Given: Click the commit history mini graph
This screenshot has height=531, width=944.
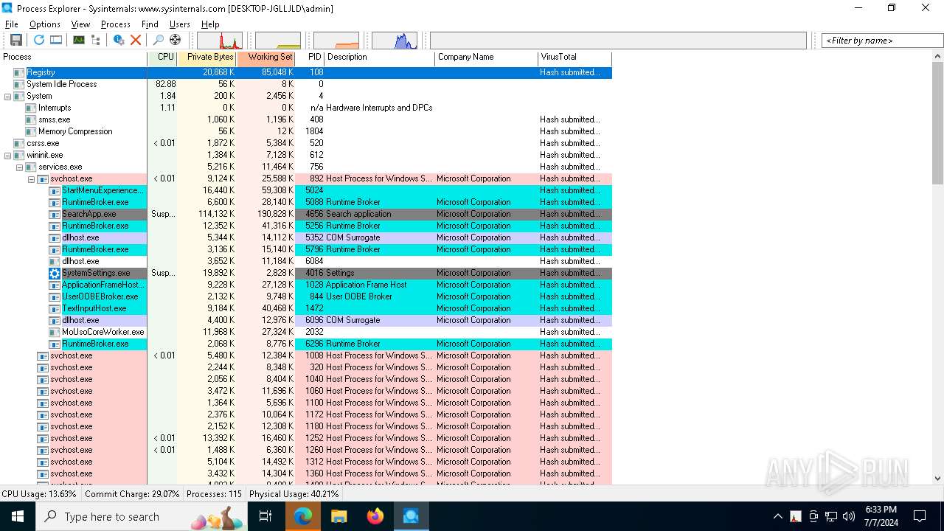Looking at the screenshot, I should (278, 41).
